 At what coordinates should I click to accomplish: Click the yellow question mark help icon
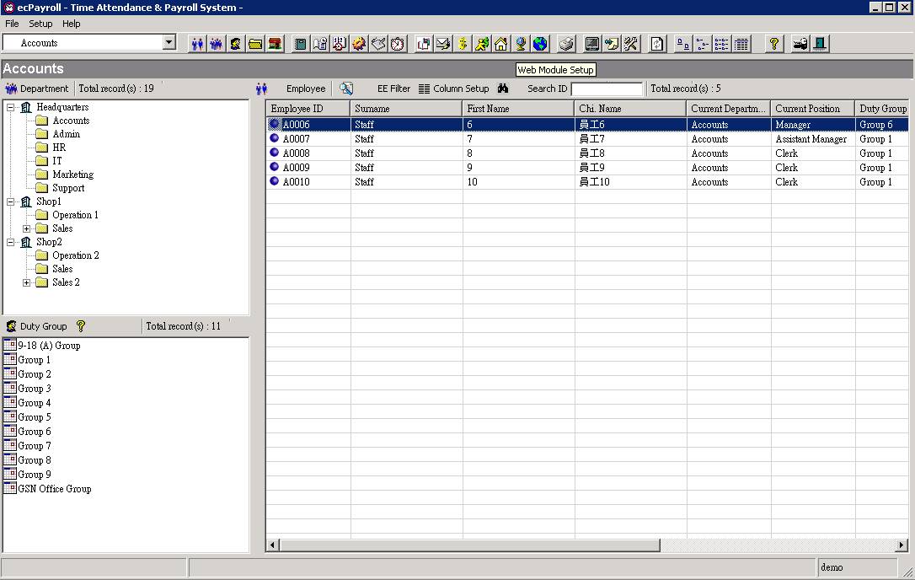[x=773, y=44]
